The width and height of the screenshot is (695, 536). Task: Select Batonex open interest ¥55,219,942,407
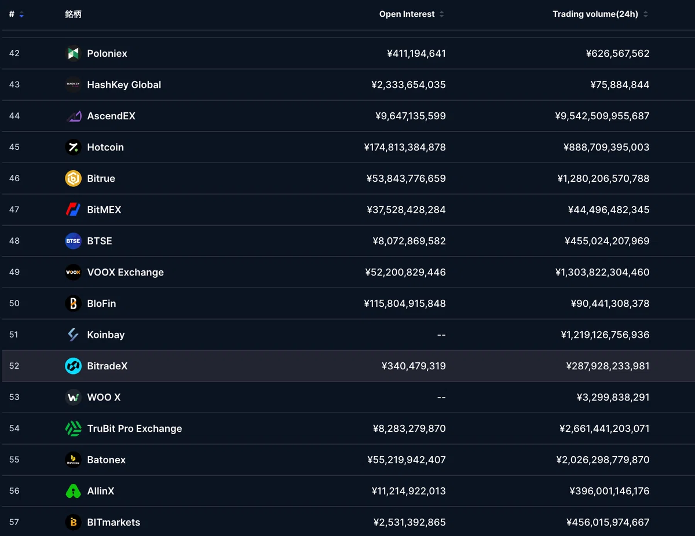click(407, 460)
